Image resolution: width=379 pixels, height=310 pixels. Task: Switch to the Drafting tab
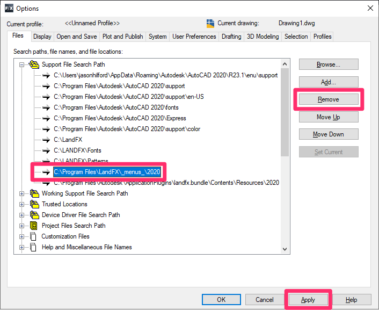[231, 37]
